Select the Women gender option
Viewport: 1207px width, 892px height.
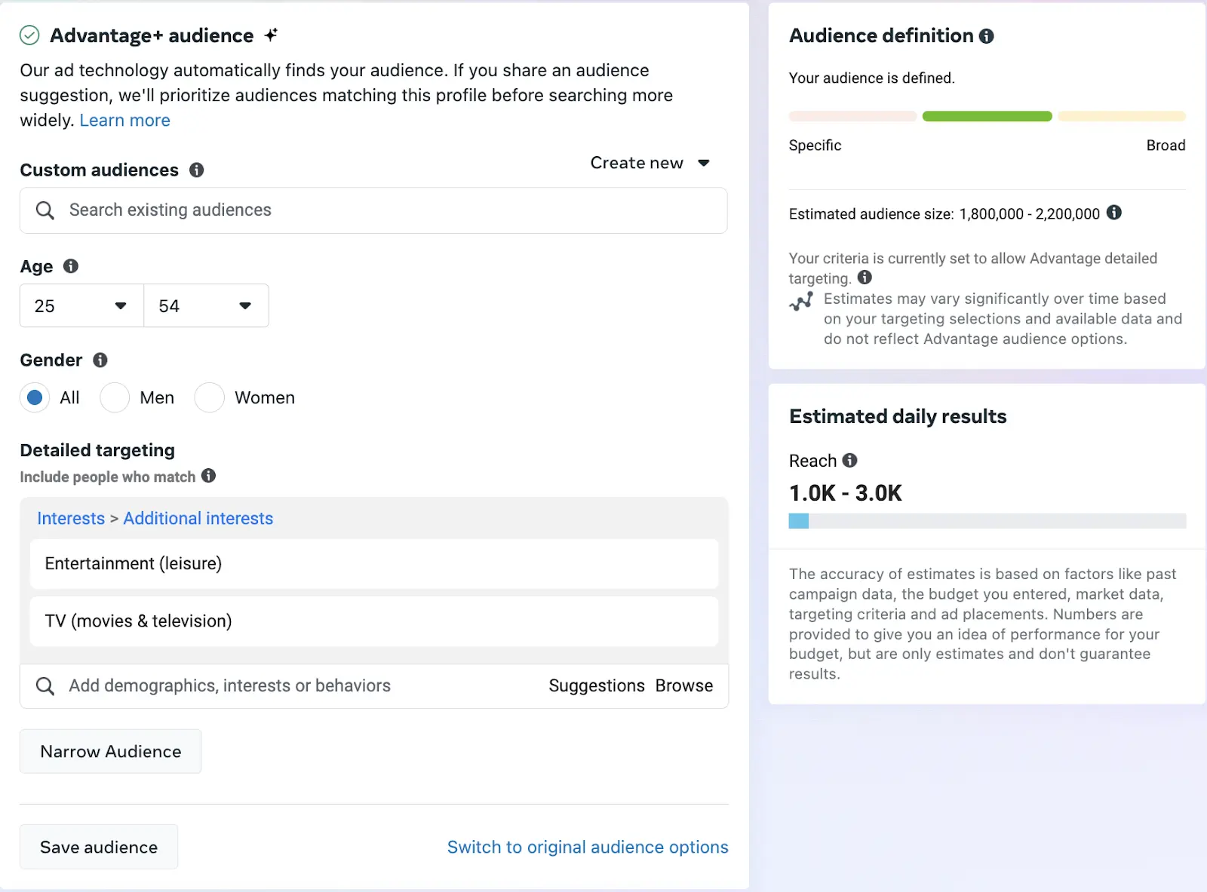(210, 397)
